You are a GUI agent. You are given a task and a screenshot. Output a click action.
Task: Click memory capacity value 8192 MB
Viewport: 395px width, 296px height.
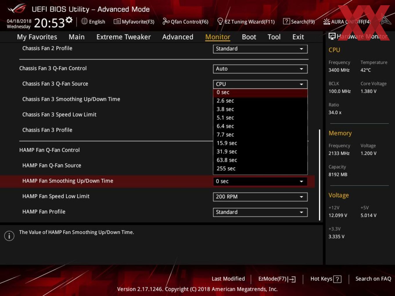[x=338, y=174]
